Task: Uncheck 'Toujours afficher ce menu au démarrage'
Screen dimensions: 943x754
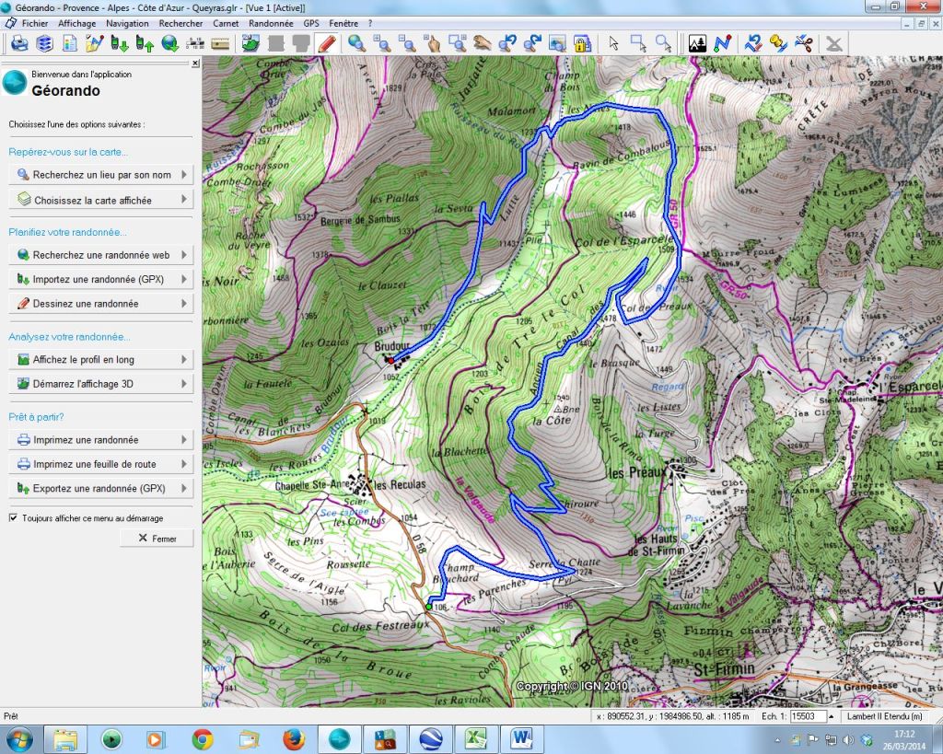Action: point(13,518)
